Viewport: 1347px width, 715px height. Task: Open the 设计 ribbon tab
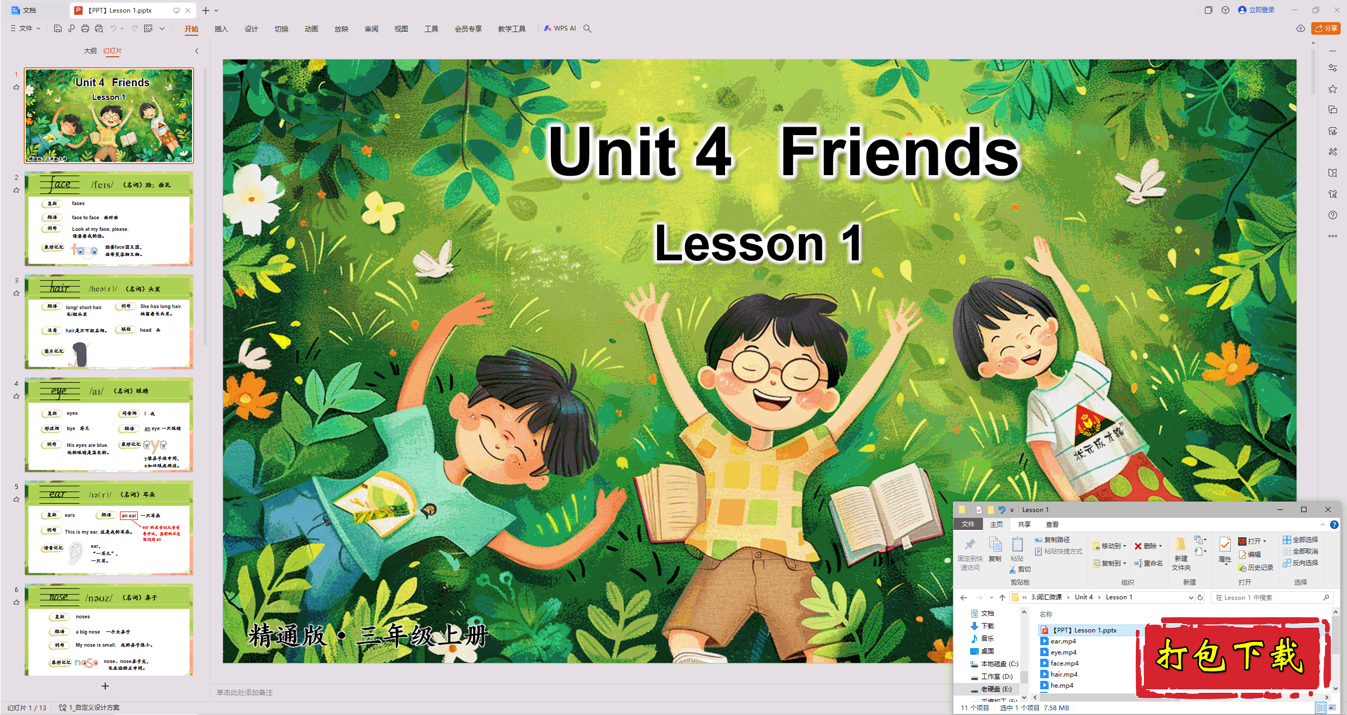(x=251, y=29)
